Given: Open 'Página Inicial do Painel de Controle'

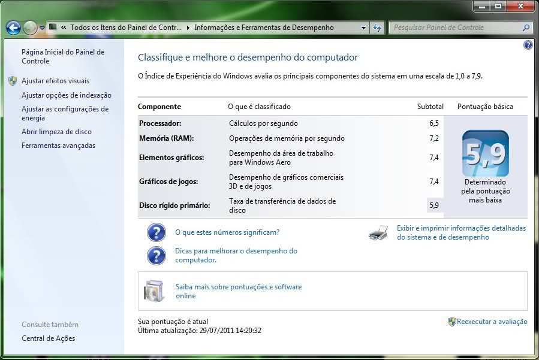Looking at the screenshot, I should click(x=63, y=56).
